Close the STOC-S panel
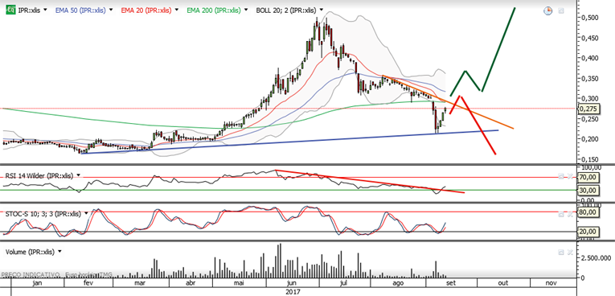Image resolution: width=615 pixels, height=296 pixels. tap(569, 214)
